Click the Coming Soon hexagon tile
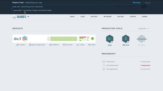The image size is (163, 91). click(x=142, y=39)
